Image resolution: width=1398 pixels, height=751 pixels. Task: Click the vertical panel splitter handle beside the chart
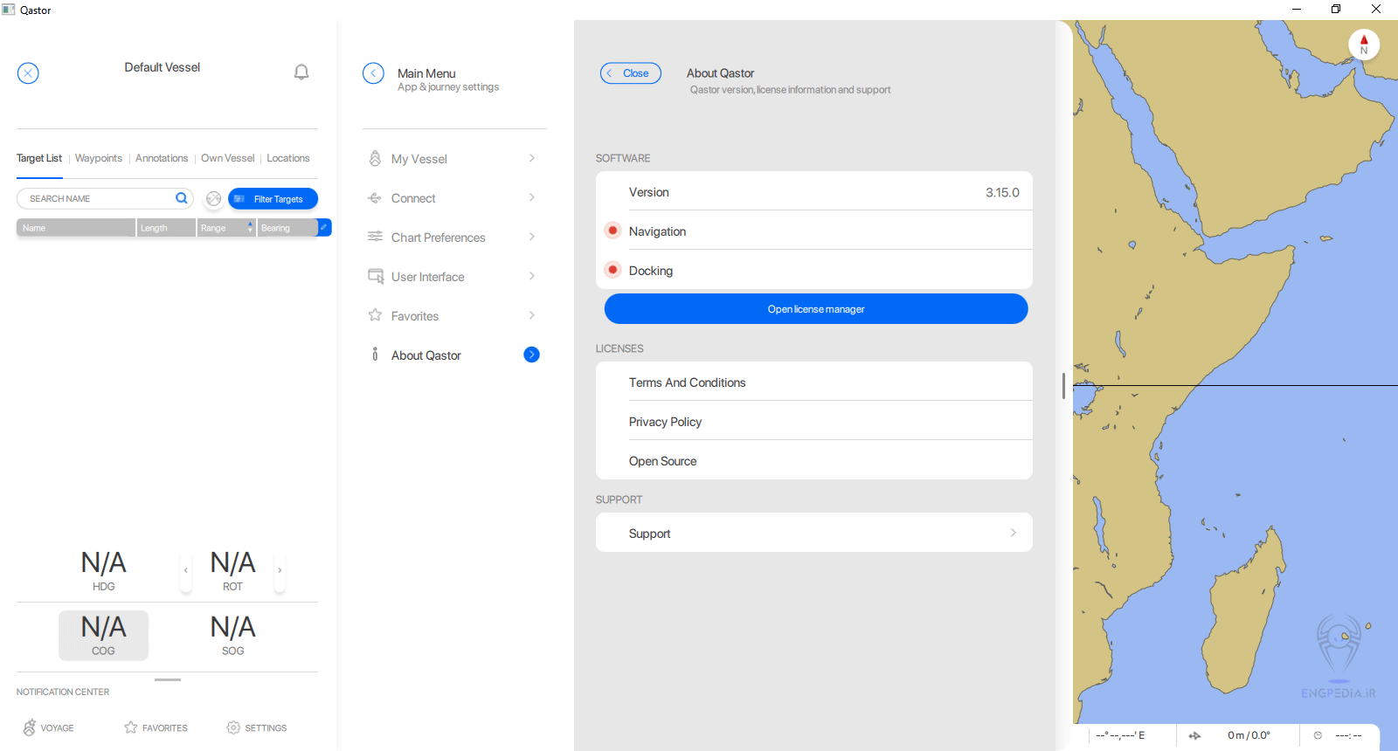[x=1063, y=385]
